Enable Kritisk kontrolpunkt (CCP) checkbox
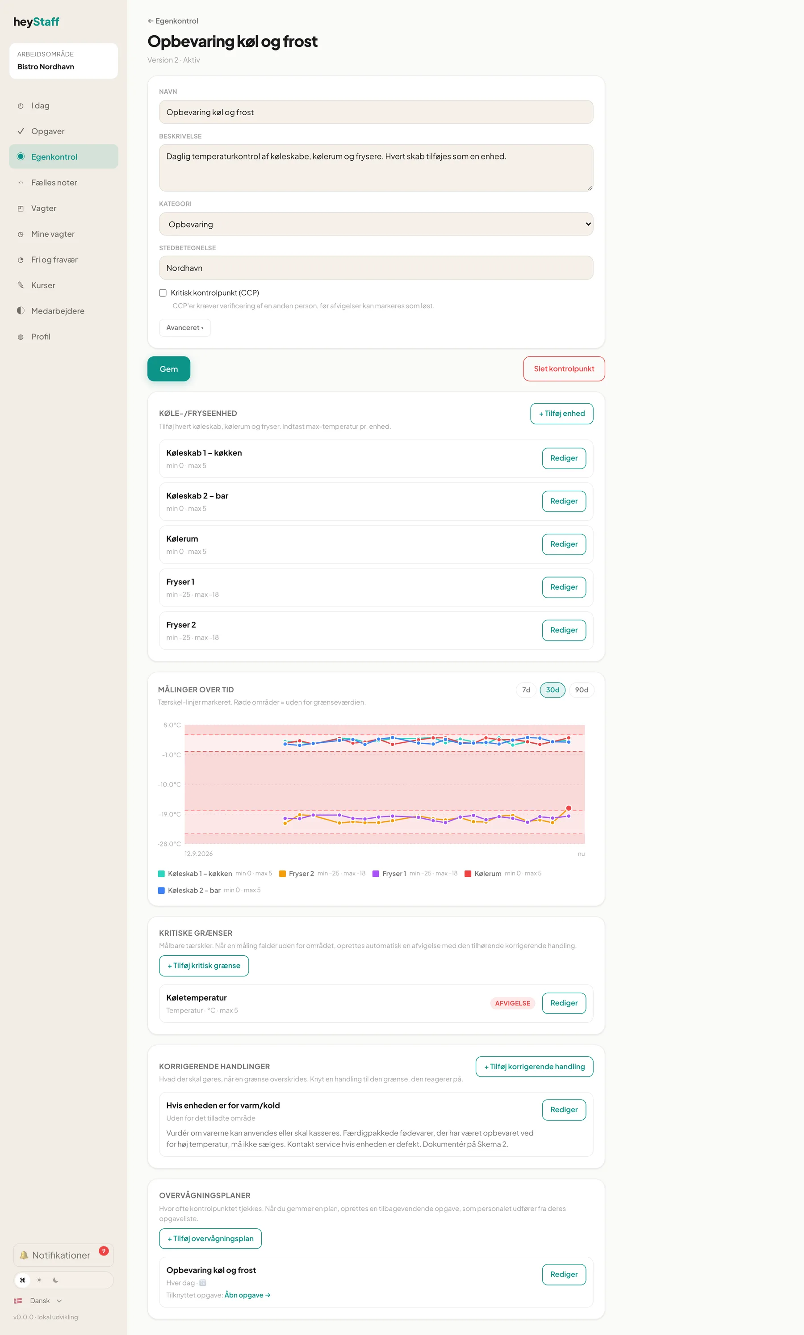This screenshot has width=804, height=1335. [x=163, y=293]
